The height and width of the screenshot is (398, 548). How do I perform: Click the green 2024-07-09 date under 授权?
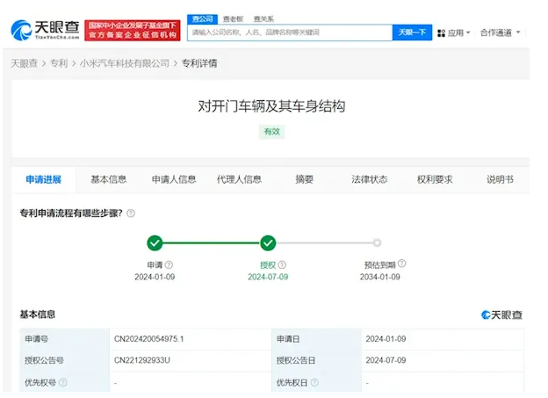coord(268,277)
